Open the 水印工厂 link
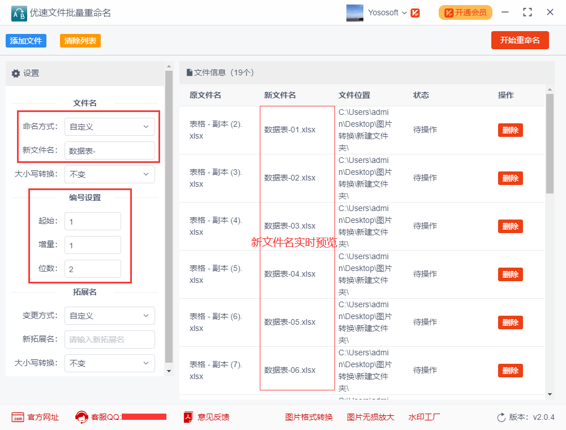Screen dimensions: 566x430 424,418
